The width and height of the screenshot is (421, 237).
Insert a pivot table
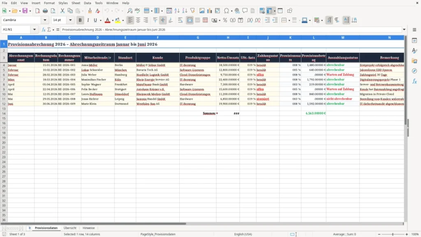[x=217, y=11]
